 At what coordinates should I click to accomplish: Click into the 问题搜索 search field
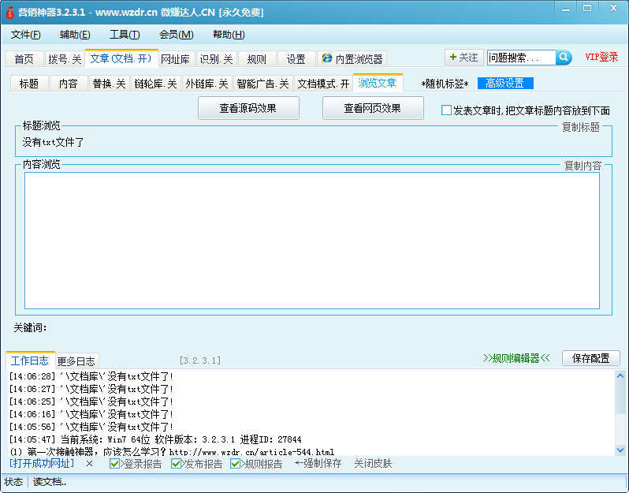tap(521, 58)
